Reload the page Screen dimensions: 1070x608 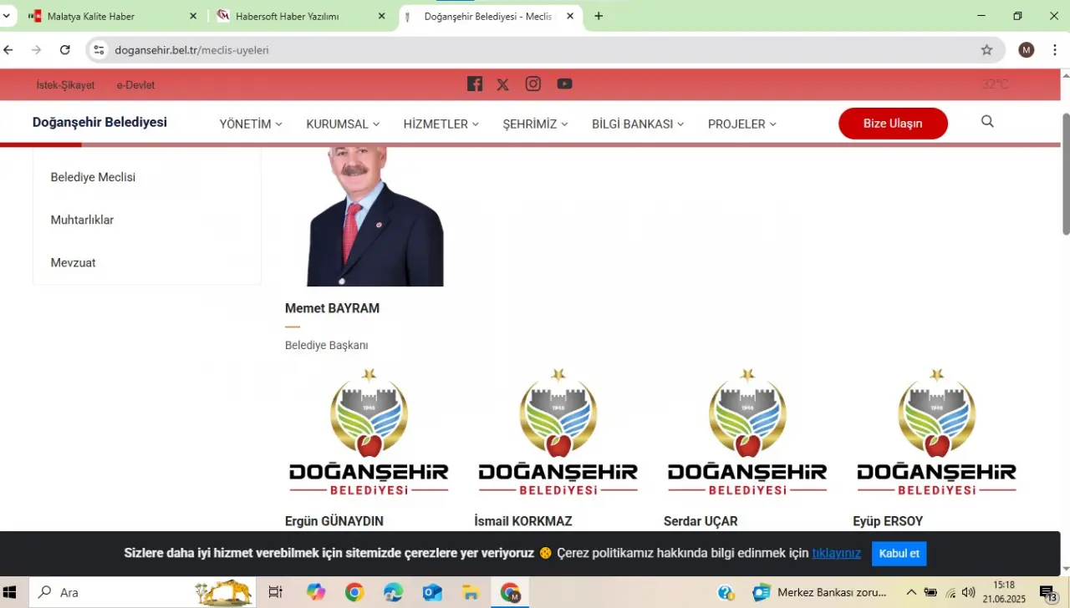(x=65, y=50)
